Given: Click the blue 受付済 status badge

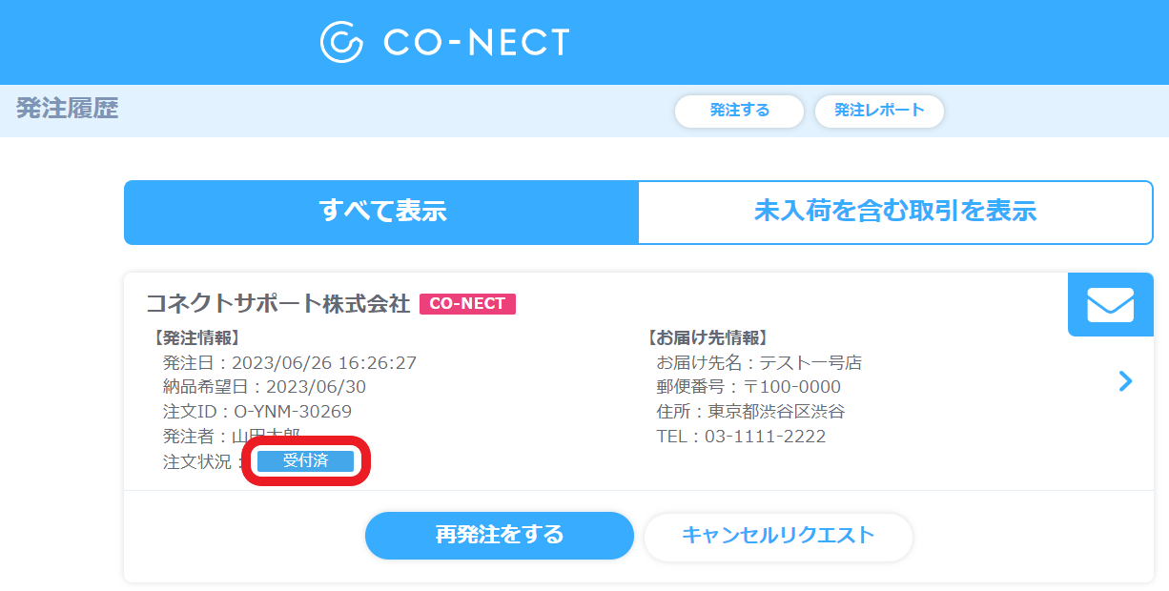Looking at the screenshot, I should pyautogui.click(x=305, y=461).
